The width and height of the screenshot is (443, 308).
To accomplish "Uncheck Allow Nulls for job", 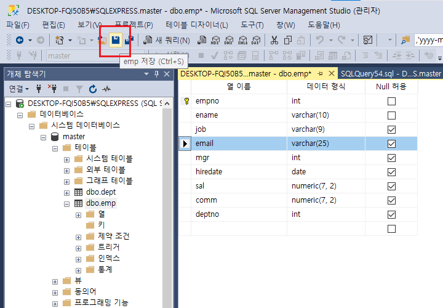I will (x=391, y=129).
